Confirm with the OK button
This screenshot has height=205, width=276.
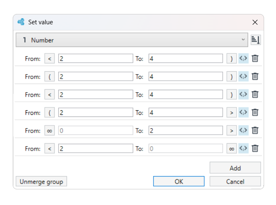pos(179,181)
